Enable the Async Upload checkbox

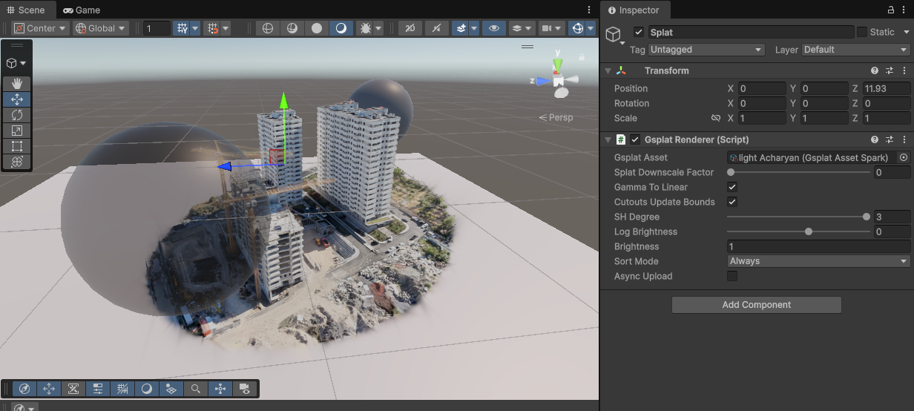pyautogui.click(x=732, y=276)
